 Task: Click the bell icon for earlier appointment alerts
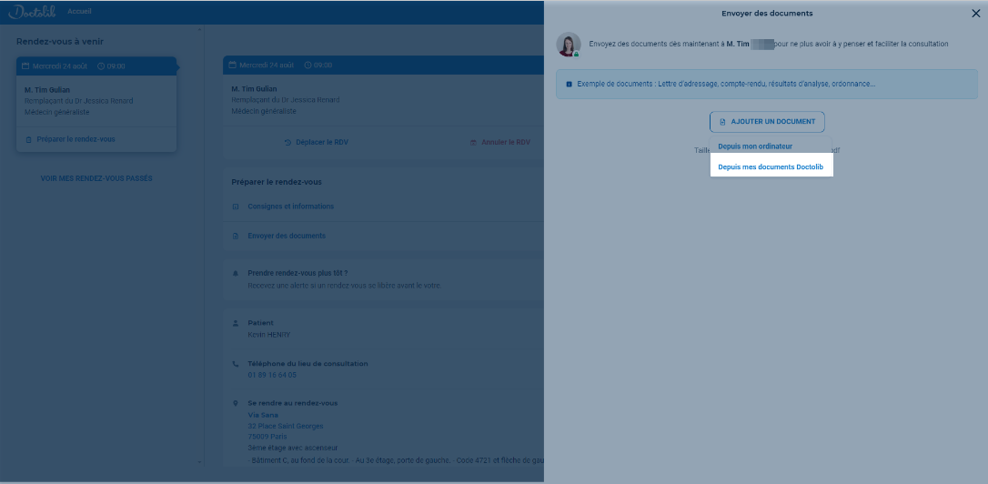(x=236, y=273)
